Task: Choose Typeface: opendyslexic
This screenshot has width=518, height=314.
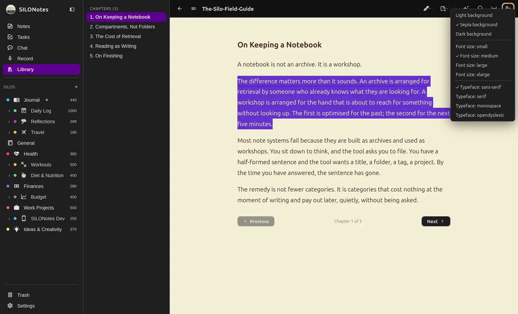Action: 482,115
